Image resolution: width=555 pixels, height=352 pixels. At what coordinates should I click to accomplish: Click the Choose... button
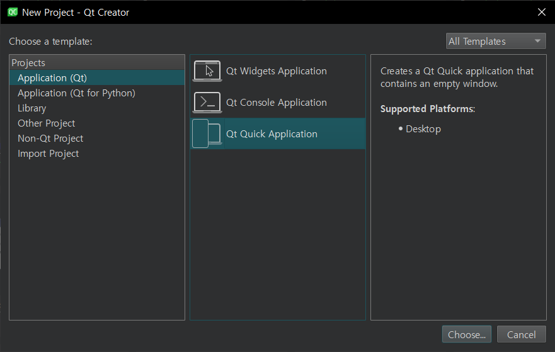[467, 334]
